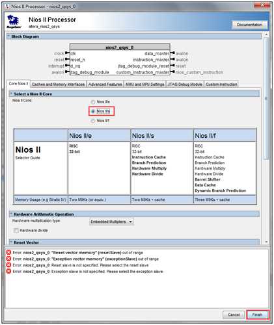274x325 pixels.
Task: Click 'Two M9Ks (or equiv.)' cell
Action: coord(99,200)
